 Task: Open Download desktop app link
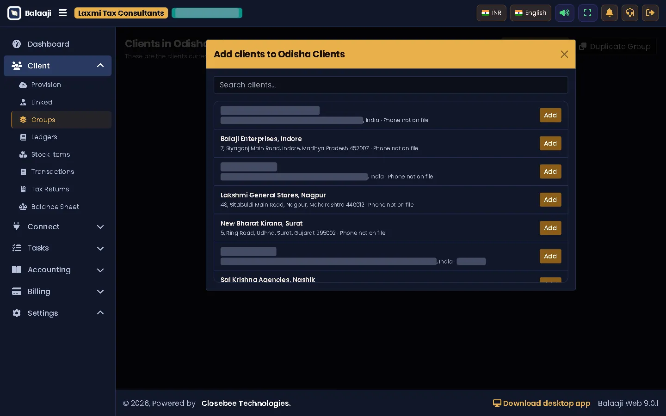point(542,403)
